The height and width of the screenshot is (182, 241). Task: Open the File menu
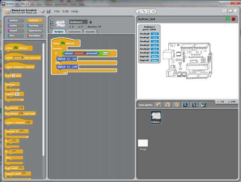tap(57, 11)
